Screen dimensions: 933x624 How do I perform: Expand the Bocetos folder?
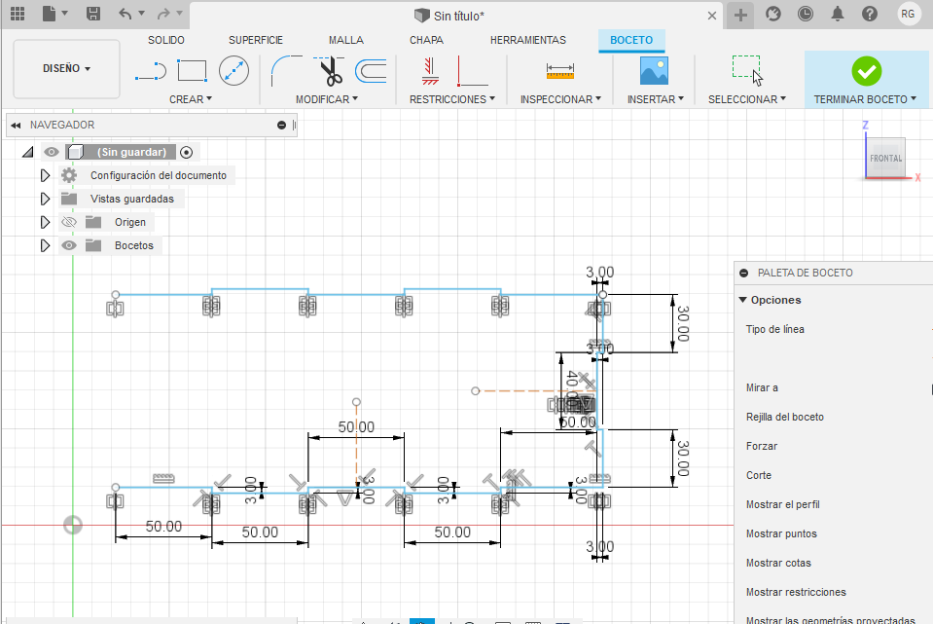click(x=45, y=245)
